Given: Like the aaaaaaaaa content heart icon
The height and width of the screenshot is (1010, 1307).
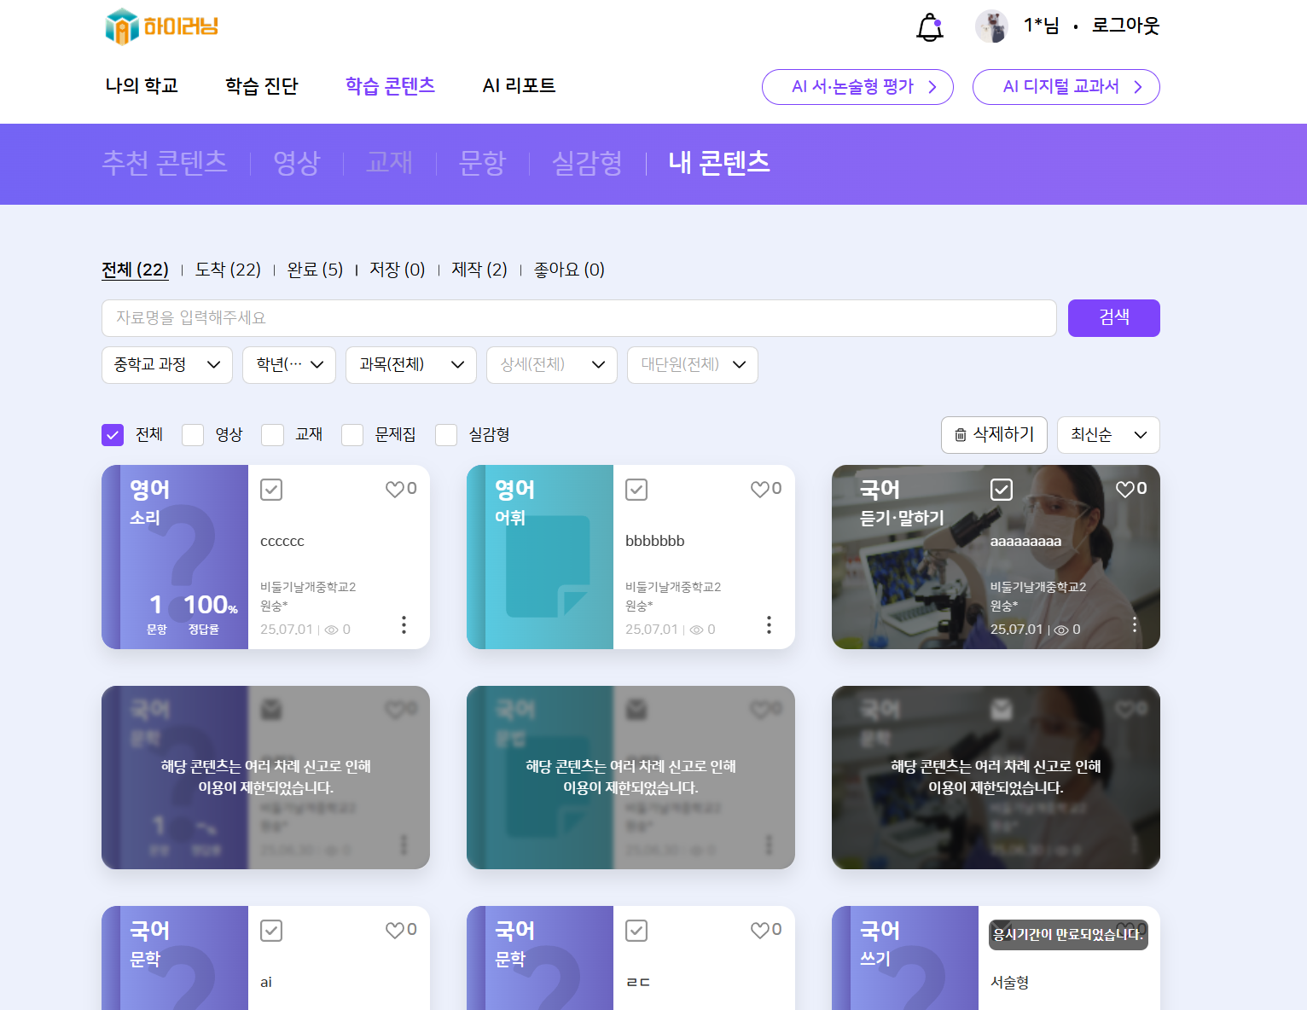Looking at the screenshot, I should tap(1125, 490).
